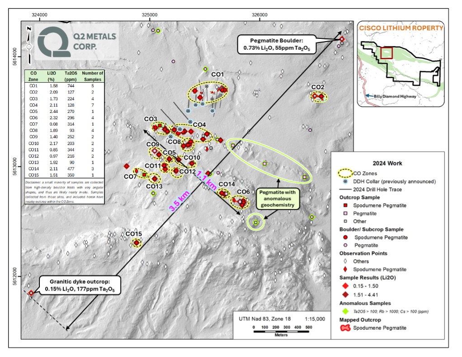Screen dimensions: 462x357
Task: Click the CO1 zone label
Action: point(217,74)
